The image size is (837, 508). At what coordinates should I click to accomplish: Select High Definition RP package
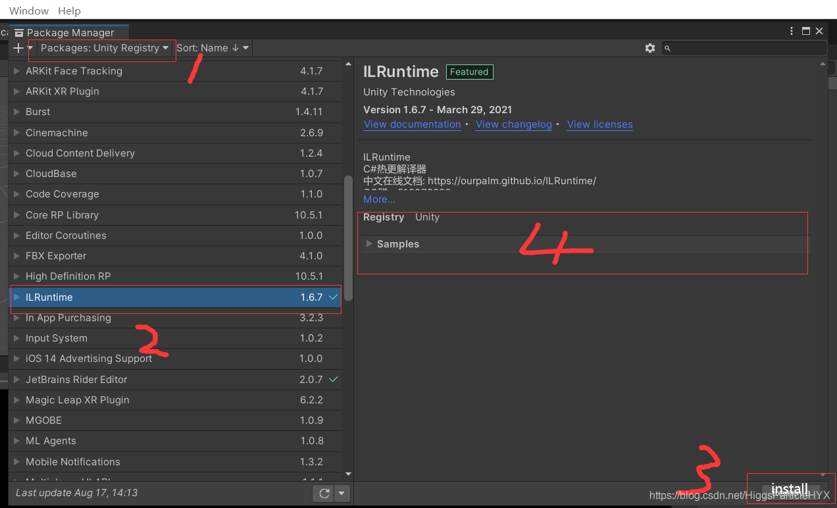pos(175,276)
